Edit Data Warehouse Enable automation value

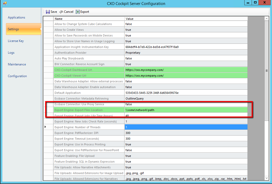[186, 87]
